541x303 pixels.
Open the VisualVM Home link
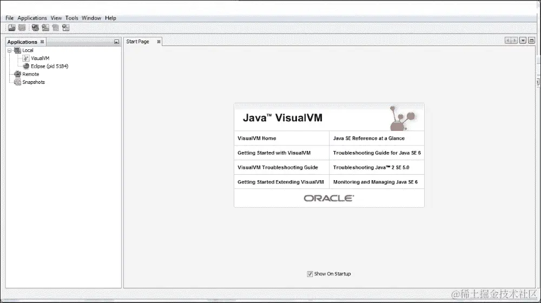256,139
